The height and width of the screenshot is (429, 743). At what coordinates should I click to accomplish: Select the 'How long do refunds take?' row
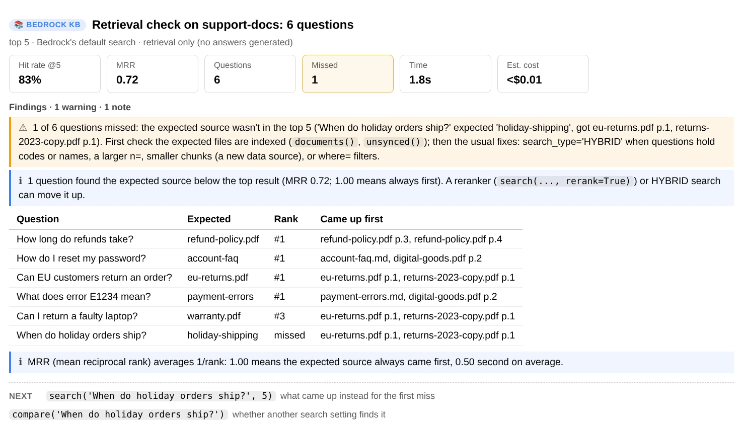click(266, 239)
